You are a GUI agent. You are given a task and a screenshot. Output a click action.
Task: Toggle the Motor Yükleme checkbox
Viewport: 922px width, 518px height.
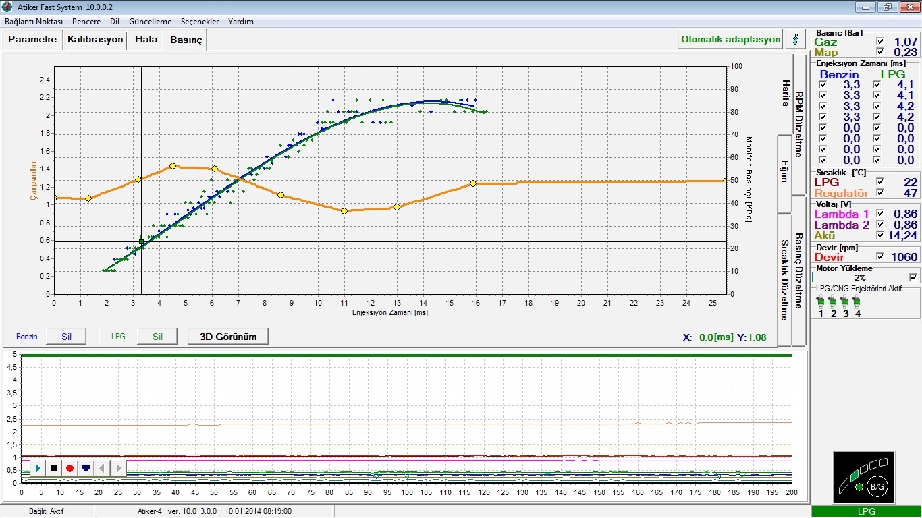point(913,277)
